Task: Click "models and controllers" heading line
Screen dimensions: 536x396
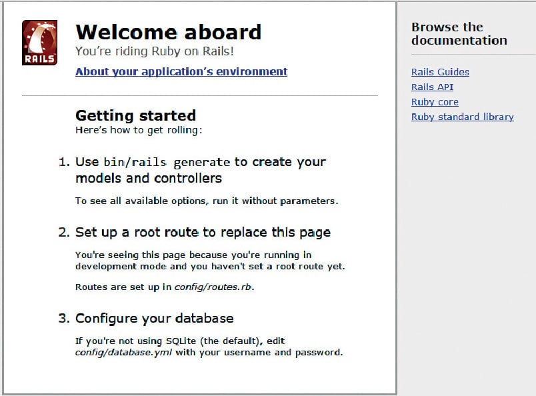Action: pos(149,178)
